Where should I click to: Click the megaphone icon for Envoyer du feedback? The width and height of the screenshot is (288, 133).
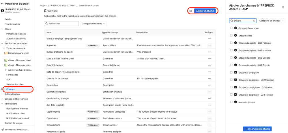coord(3,130)
